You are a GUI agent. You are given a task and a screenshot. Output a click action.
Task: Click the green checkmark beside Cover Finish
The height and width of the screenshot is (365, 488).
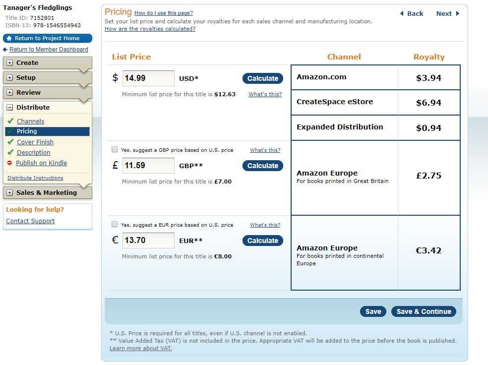pyautogui.click(x=10, y=142)
